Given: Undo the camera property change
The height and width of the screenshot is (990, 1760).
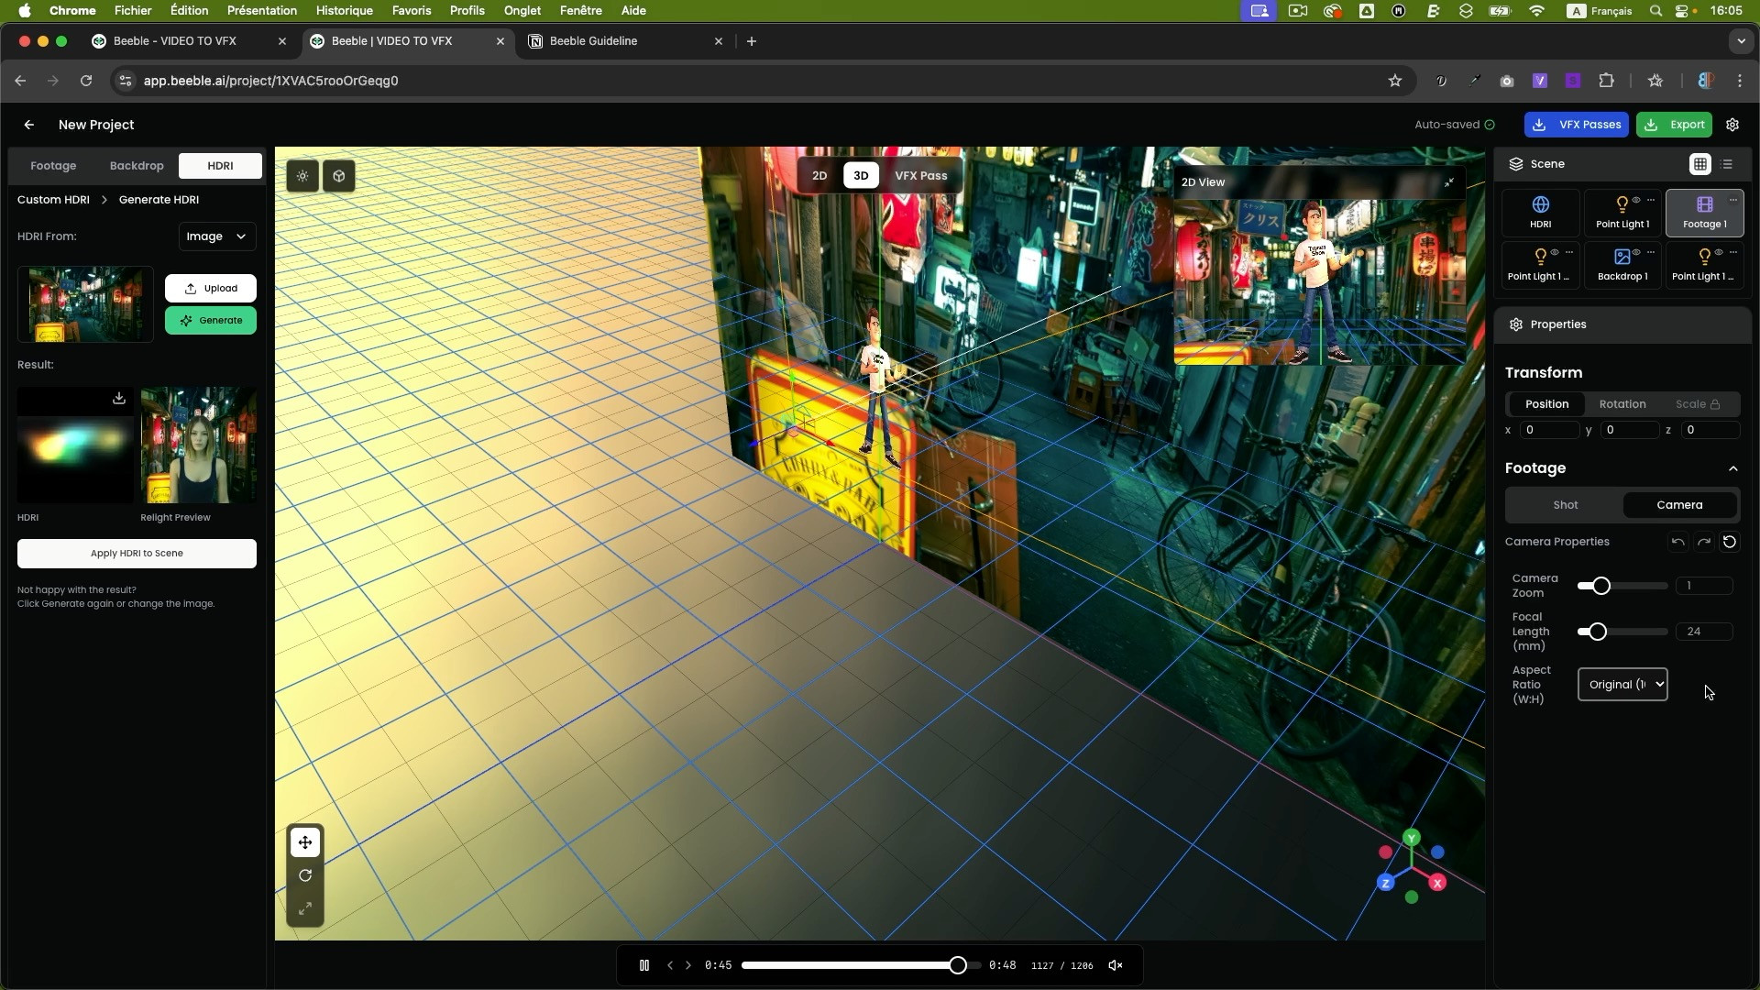Looking at the screenshot, I should tap(1677, 542).
